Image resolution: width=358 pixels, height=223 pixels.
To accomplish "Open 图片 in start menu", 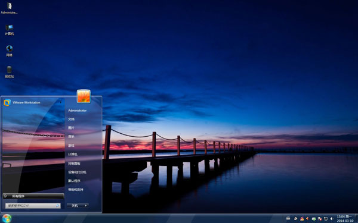I will tap(71, 128).
